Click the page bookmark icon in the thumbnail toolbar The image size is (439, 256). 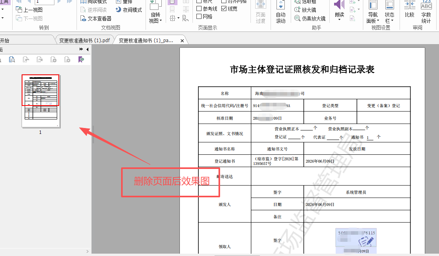(81, 59)
